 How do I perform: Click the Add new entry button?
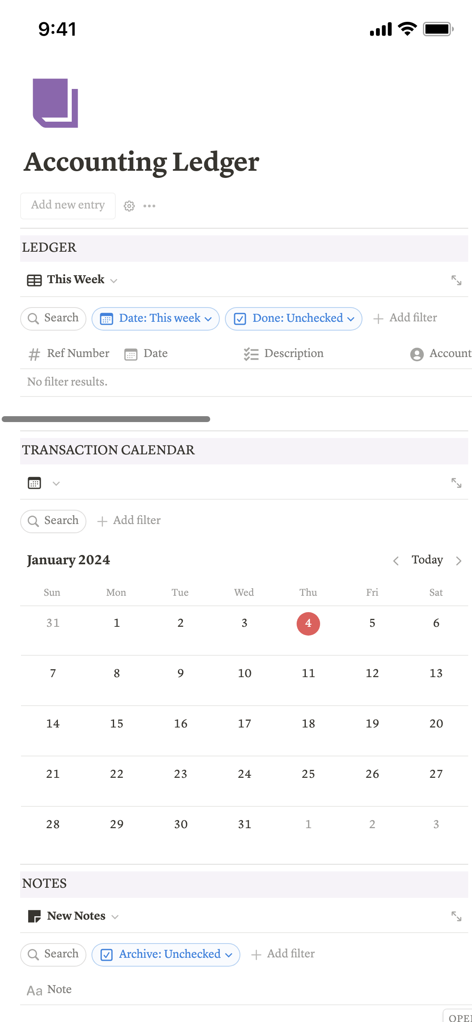click(68, 205)
